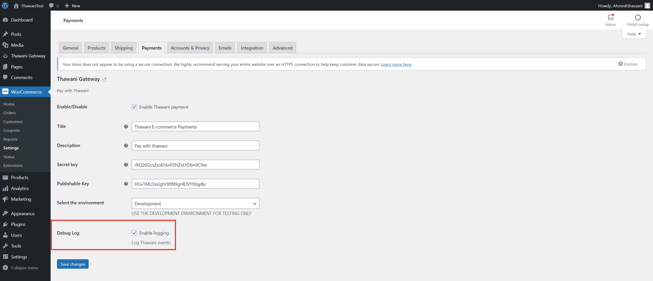Click into the Secret key field
This screenshot has height=281, width=653.
click(195, 165)
